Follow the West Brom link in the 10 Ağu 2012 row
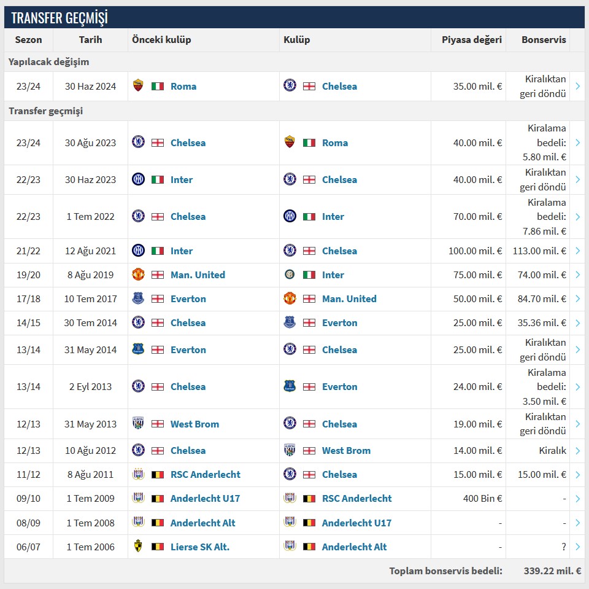 point(346,450)
